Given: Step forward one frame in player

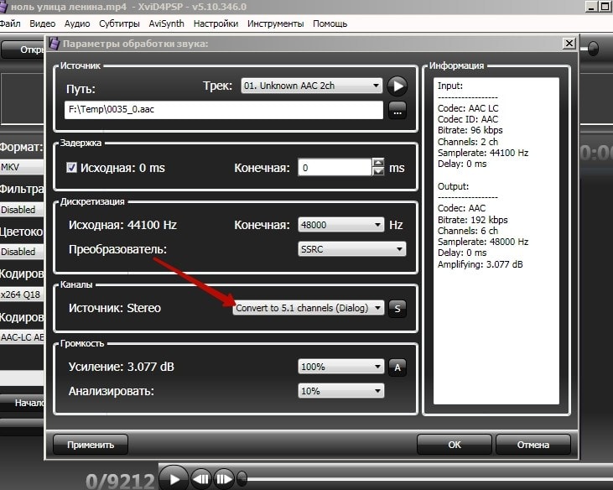Looking at the screenshot, I should coord(225,479).
